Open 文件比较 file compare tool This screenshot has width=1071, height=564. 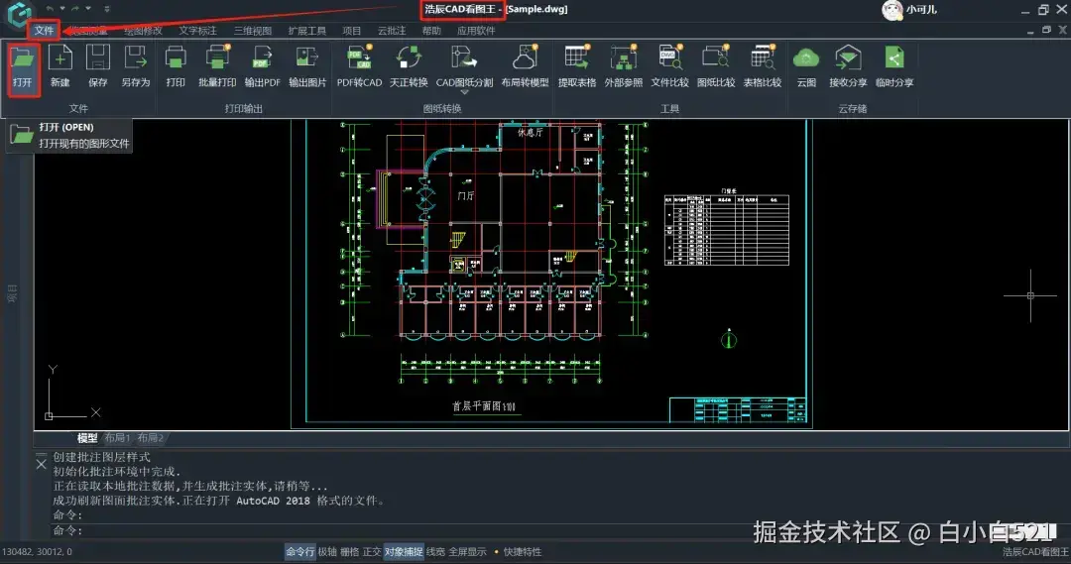point(669,67)
